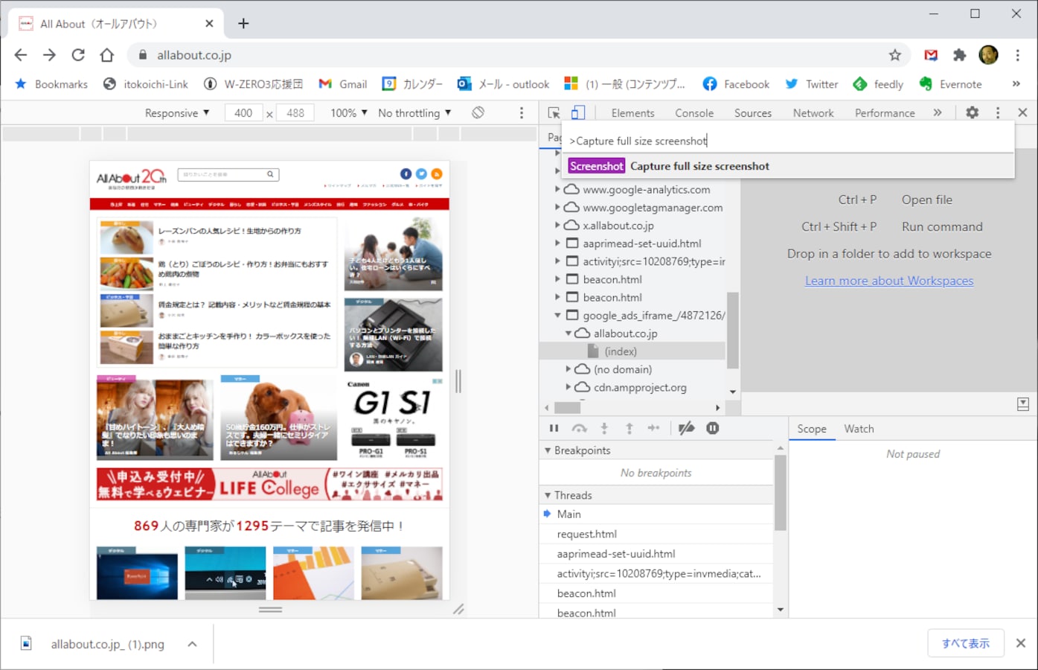Click the Learn more about Workspaces link
Screen dimensions: 1038x670
point(888,281)
